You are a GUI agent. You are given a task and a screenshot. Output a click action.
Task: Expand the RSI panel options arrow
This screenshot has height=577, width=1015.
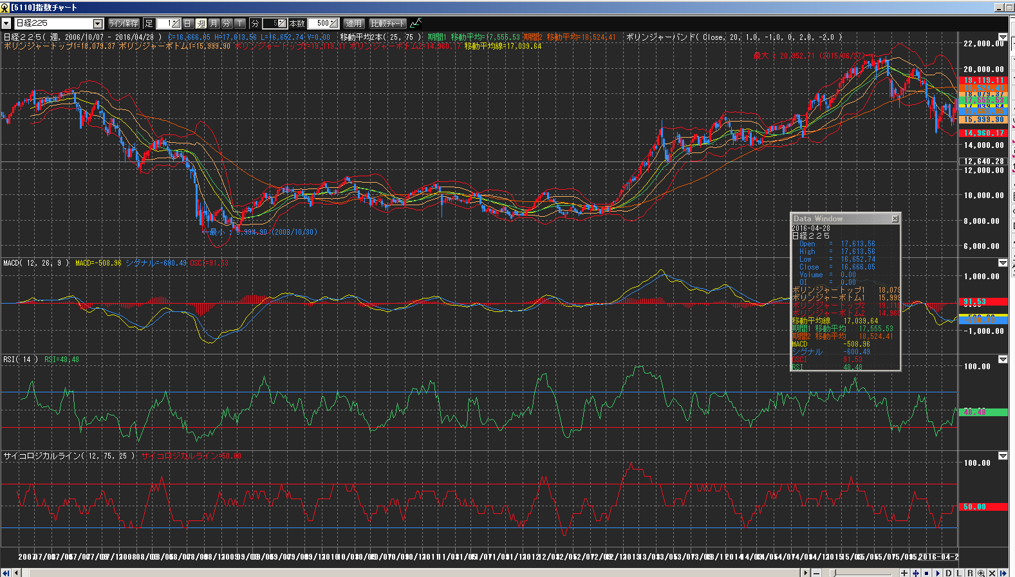click(x=1003, y=360)
